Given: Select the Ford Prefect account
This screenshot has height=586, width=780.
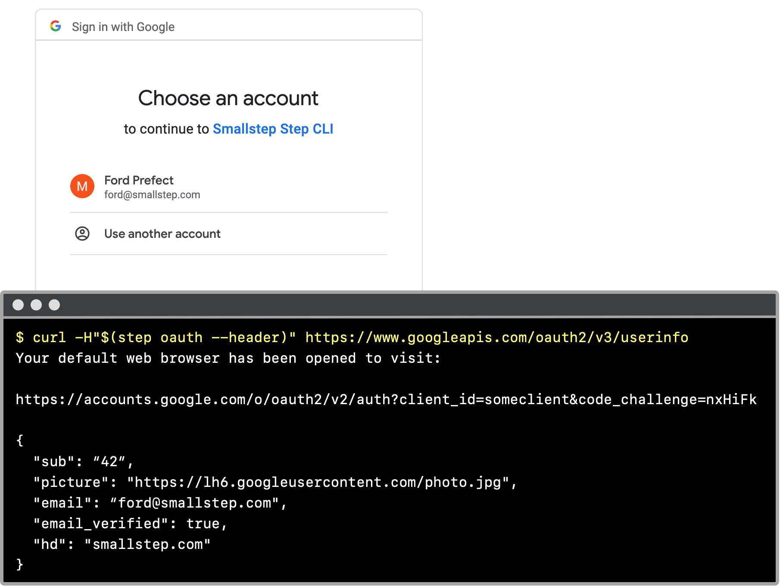Looking at the screenshot, I should (x=229, y=187).
